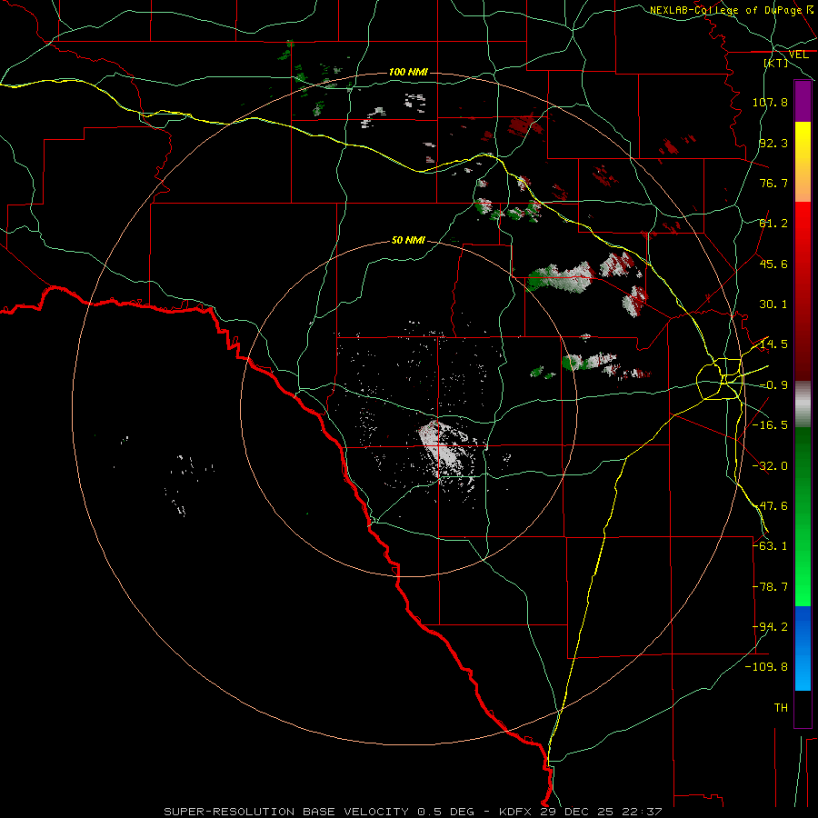Click the -63.1 velocity scale value
Screen dimensions: 818x818
point(770,546)
